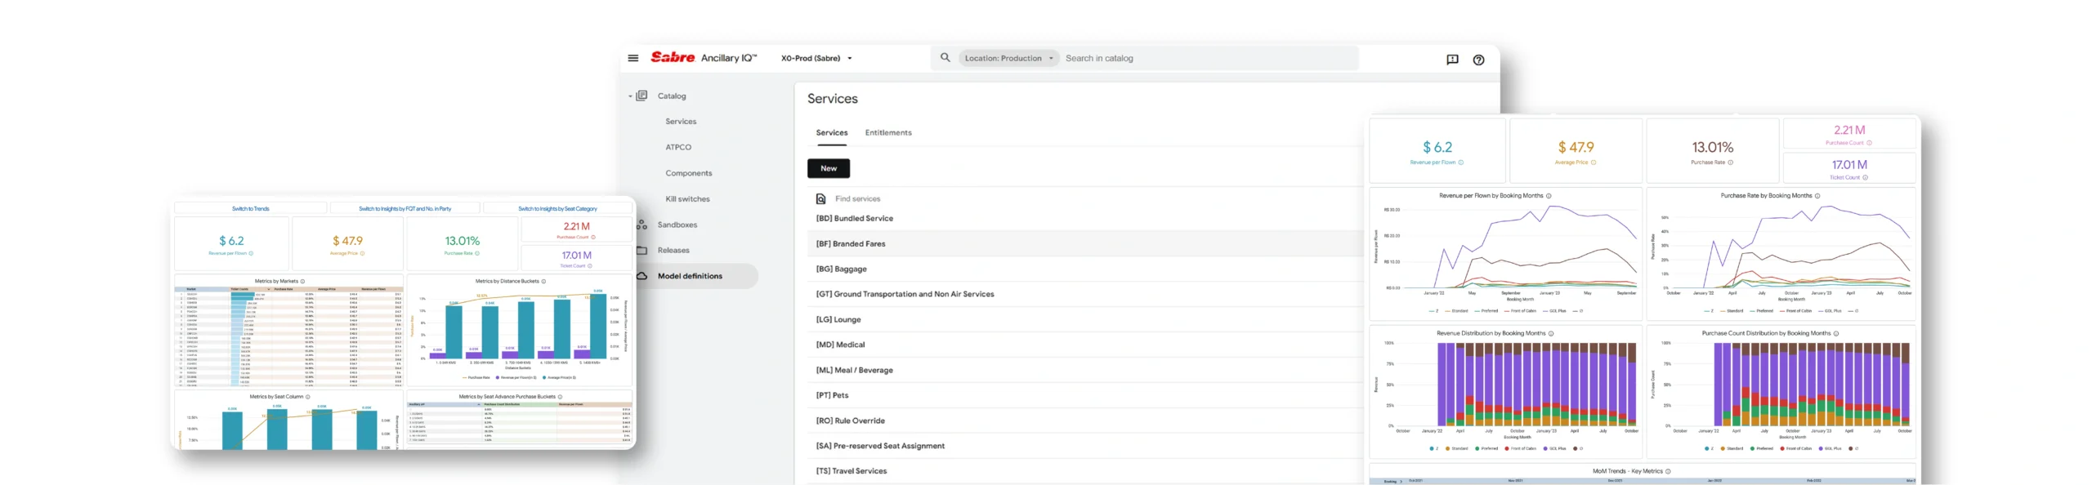The height and width of the screenshot is (485, 2092).
Task: Click Switch to Insights by Seat Category
Action: 557,209
